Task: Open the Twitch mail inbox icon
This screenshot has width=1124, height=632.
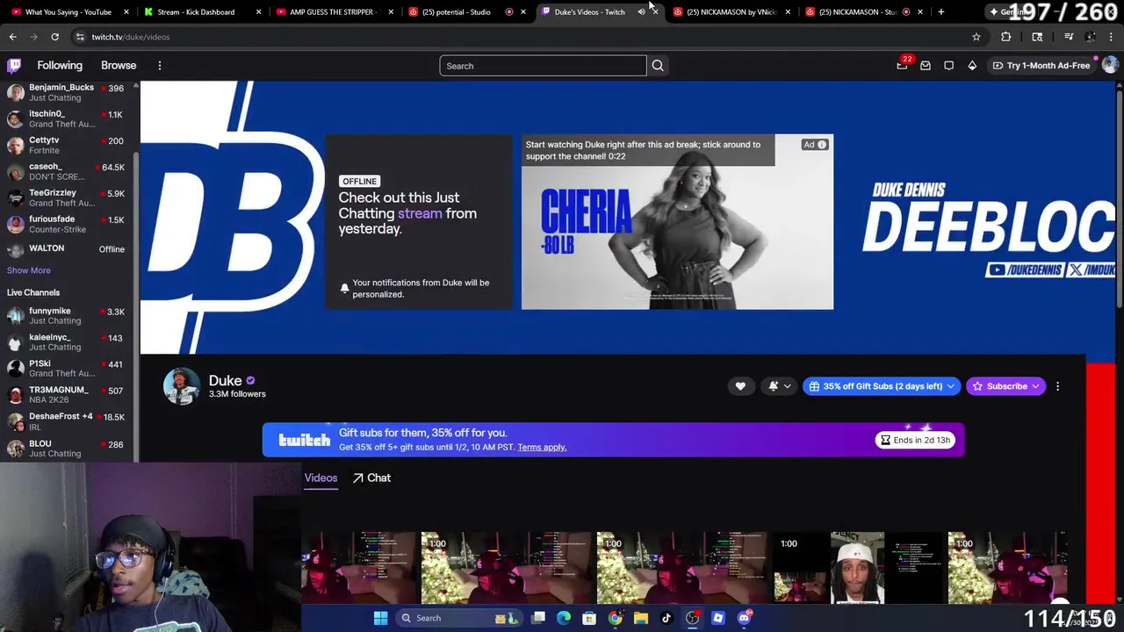Action: pos(926,66)
